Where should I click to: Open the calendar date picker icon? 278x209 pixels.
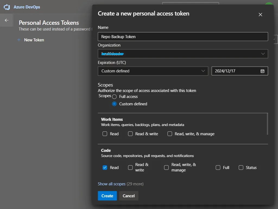click(x=263, y=71)
